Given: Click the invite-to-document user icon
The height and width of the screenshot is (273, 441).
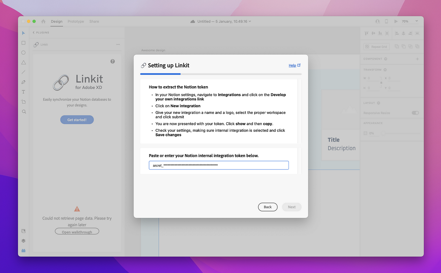Looking at the screenshot, I should [377, 21].
